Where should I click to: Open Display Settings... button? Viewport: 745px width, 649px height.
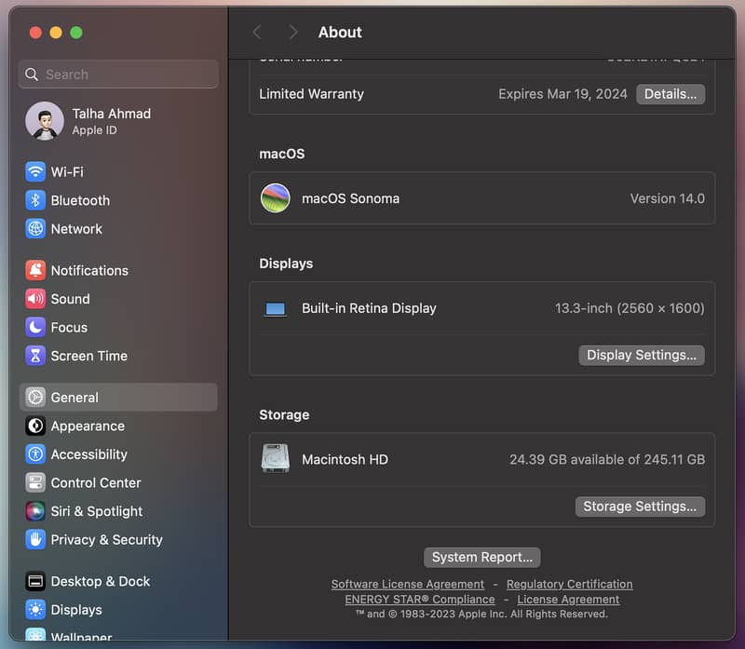click(x=641, y=355)
